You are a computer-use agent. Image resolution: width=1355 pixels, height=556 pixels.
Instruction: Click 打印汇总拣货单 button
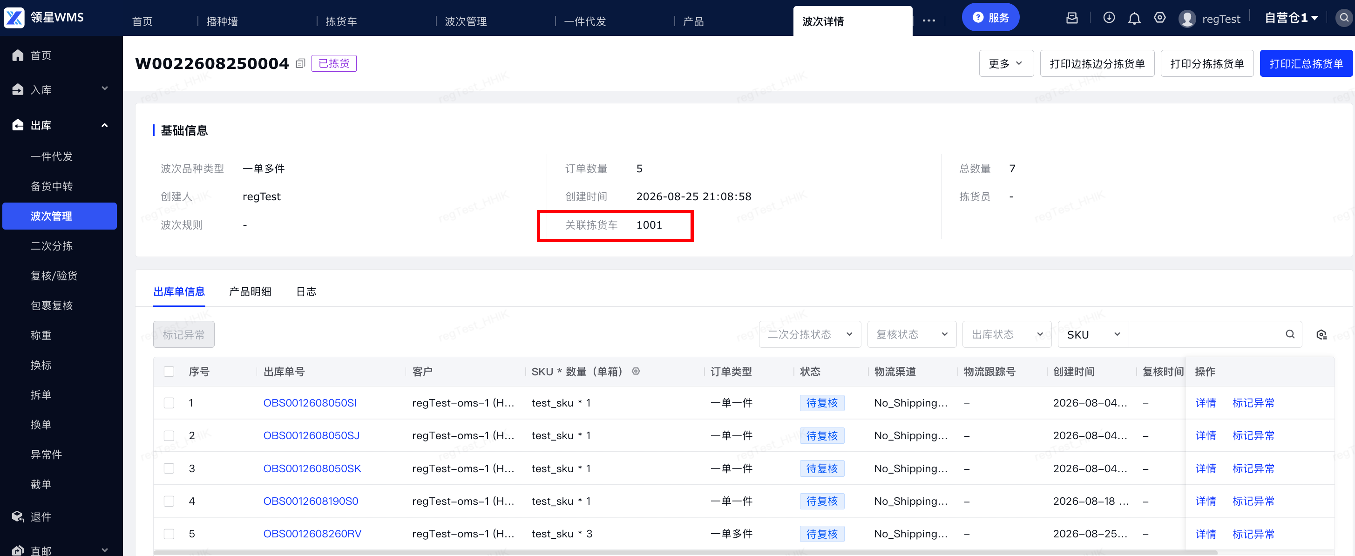click(x=1306, y=64)
